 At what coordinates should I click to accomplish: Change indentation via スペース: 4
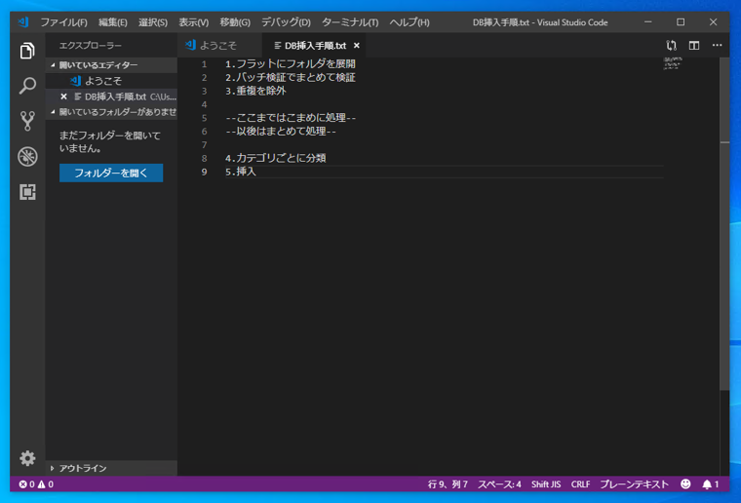499,484
